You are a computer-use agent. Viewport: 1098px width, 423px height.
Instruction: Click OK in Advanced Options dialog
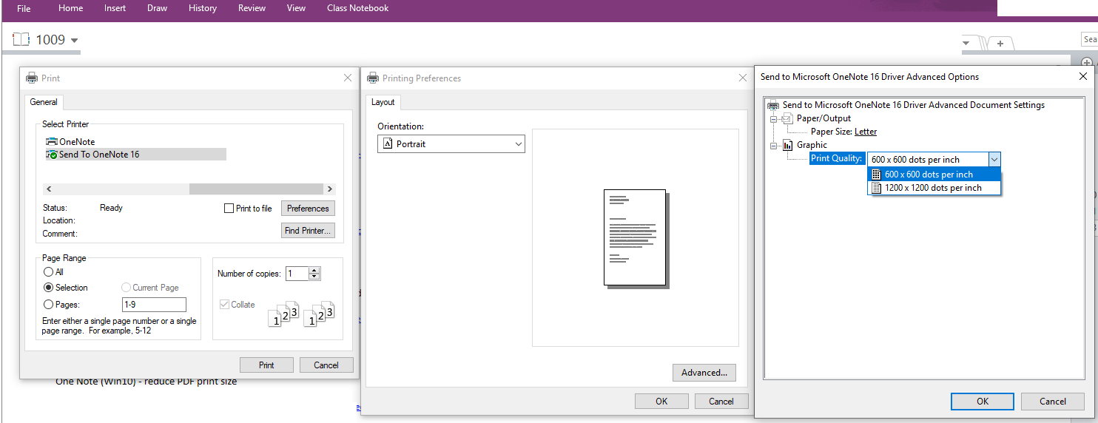pos(983,402)
